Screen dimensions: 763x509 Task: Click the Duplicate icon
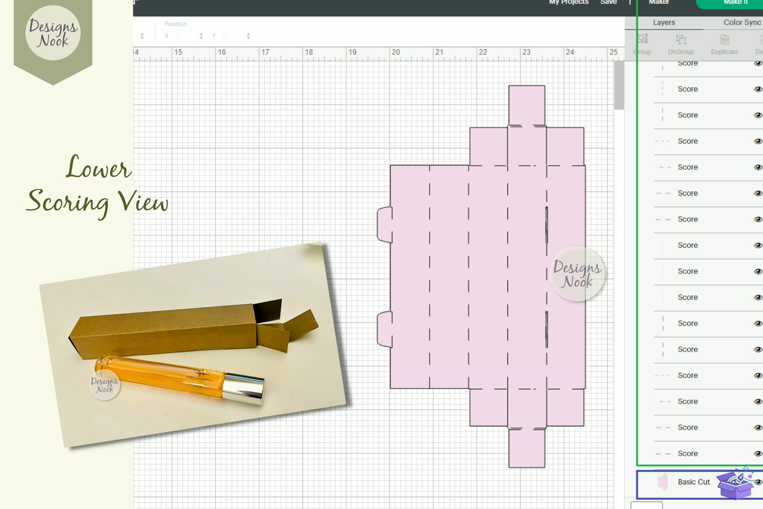[x=724, y=40]
